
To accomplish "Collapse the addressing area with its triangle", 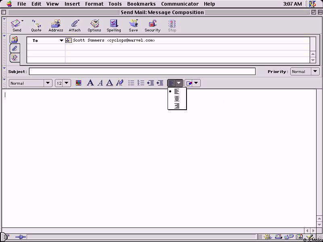I will point(4,36).
